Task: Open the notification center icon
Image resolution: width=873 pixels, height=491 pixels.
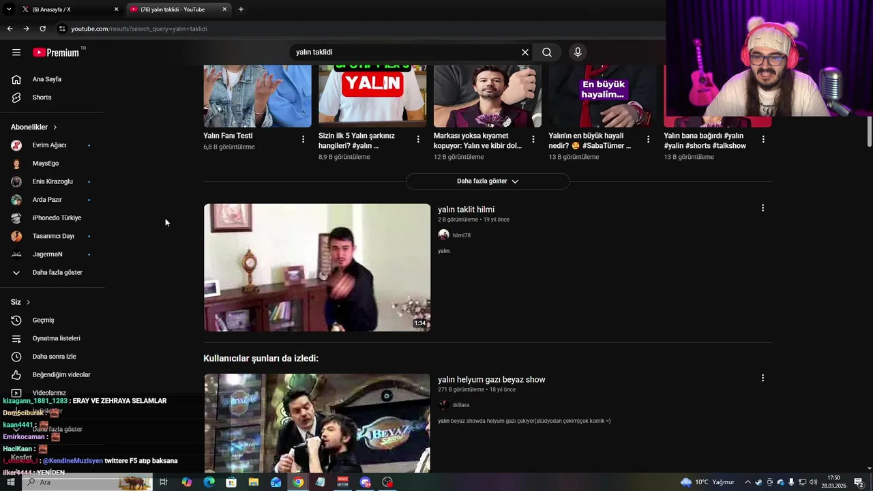Action: (859, 482)
